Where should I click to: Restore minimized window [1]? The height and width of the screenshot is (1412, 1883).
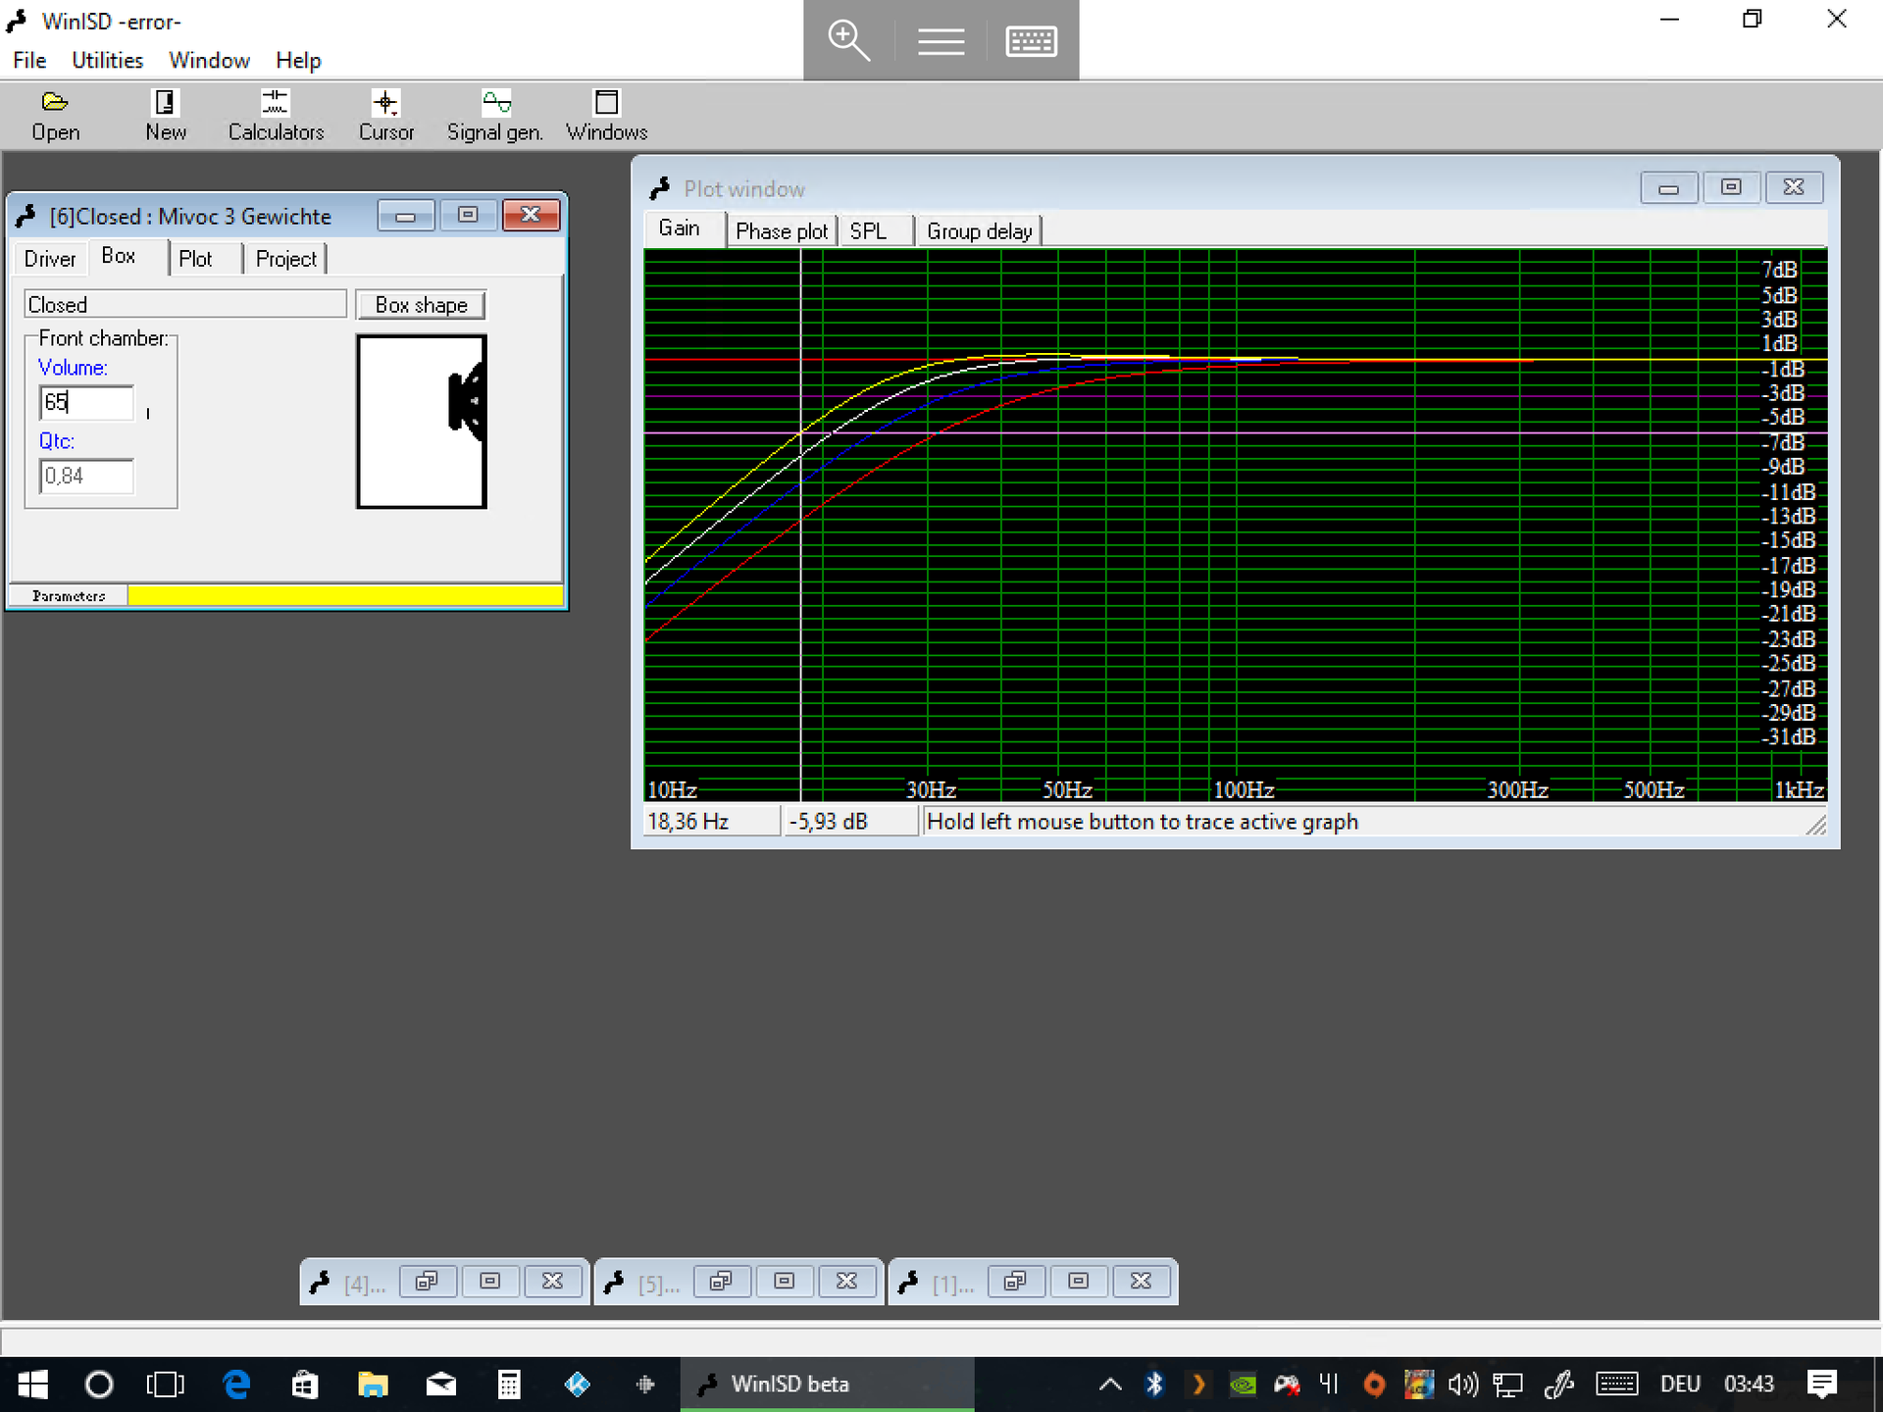pos(1015,1282)
